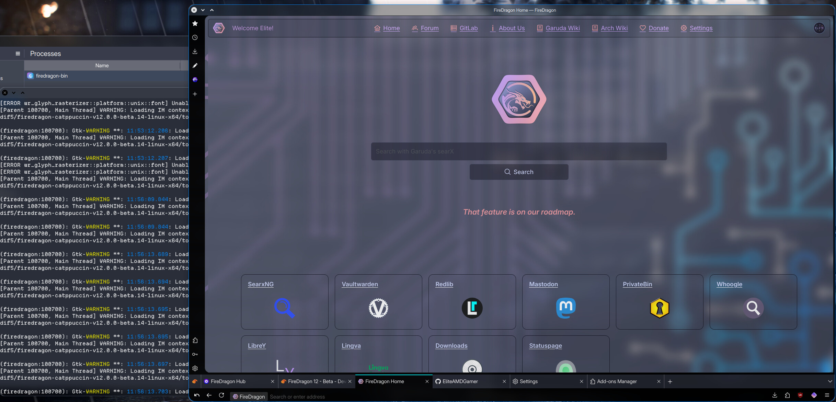836x402 pixels.
Task: Open the Home nav link
Action: point(387,28)
